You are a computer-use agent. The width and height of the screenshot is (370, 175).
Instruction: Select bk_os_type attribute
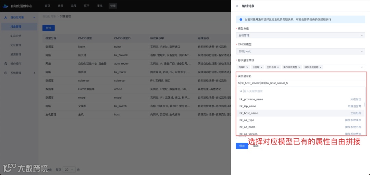point(300,120)
